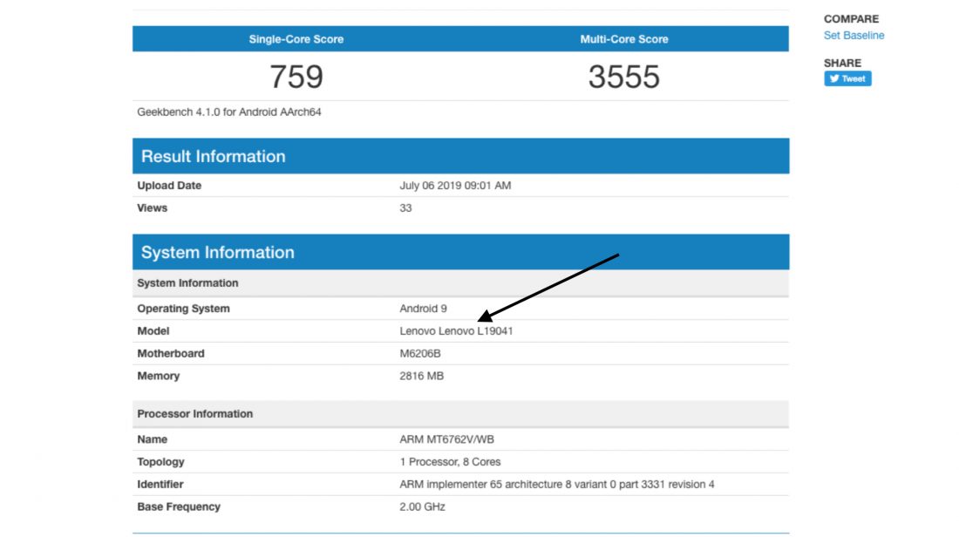
Task: Click the Twitter bird icon on the Tweet button
Action: (x=834, y=78)
